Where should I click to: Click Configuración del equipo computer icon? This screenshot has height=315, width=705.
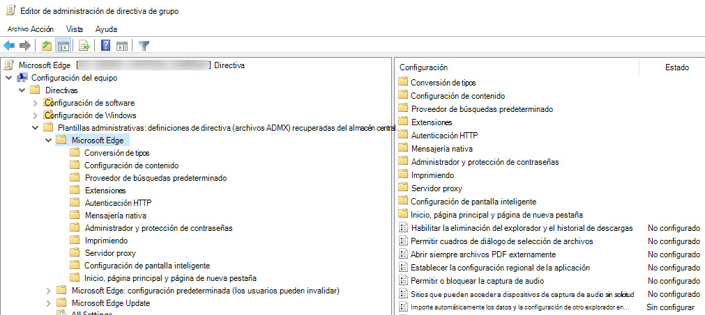(x=22, y=78)
